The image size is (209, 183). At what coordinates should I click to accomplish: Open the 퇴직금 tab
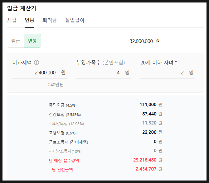[x=50, y=21]
